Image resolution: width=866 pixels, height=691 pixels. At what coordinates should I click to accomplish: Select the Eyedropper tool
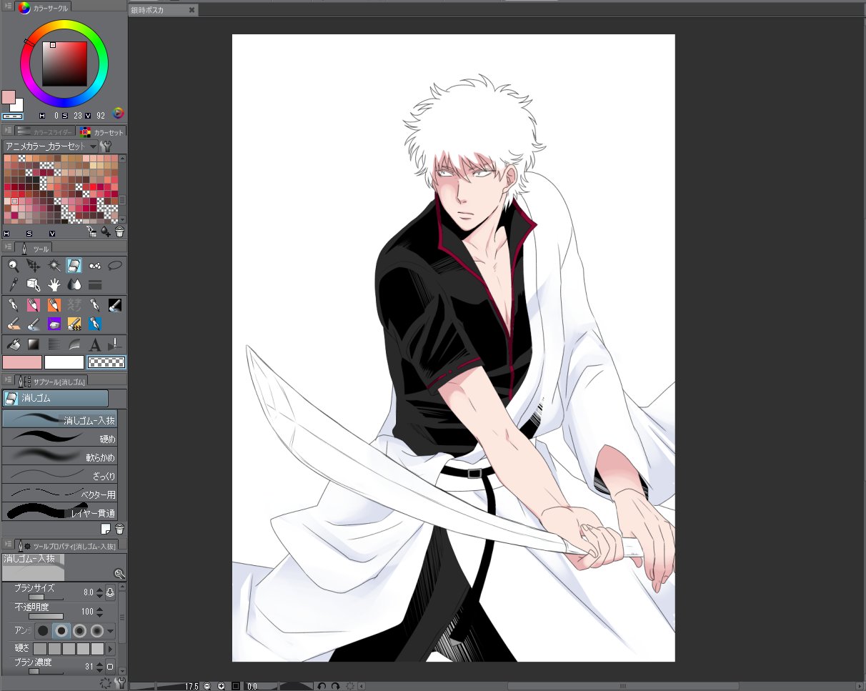13,284
